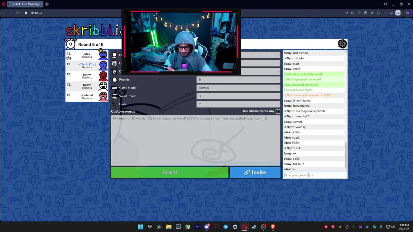Open Opera translate page icon
The image size is (413, 232).
pos(366,13)
